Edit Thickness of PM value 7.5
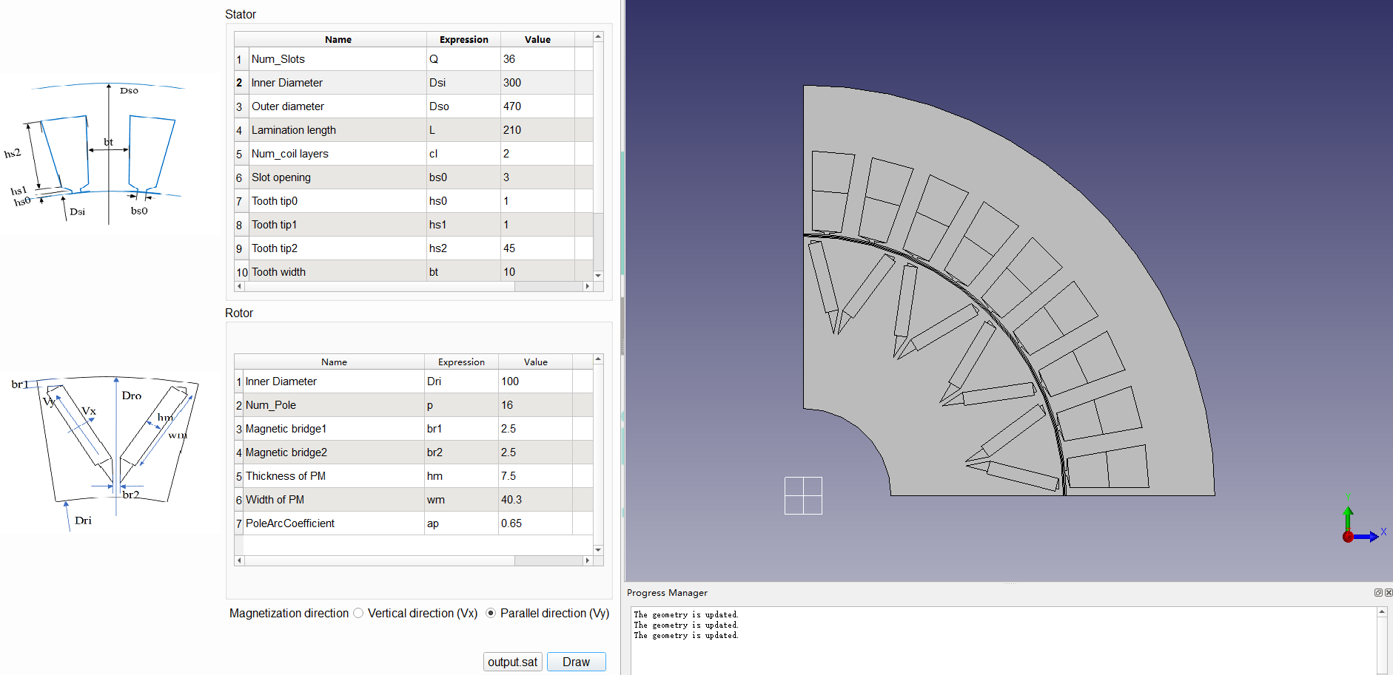Screen dimensions: 1393x675 pos(536,476)
